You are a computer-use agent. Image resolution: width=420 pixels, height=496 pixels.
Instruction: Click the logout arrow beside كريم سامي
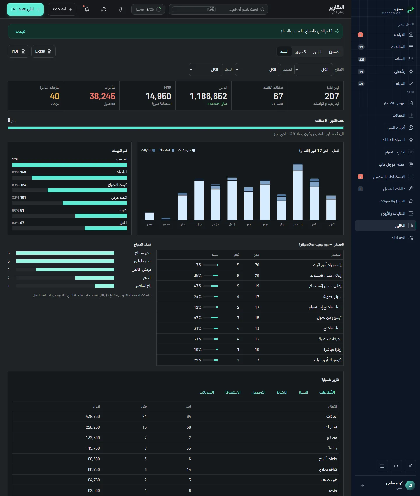point(362,485)
